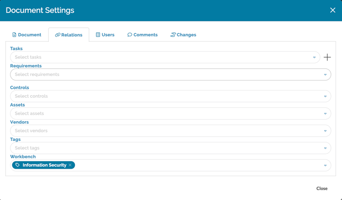Expand the Controls dropdown arrow
This screenshot has height=200, width=342.
(x=325, y=97)
